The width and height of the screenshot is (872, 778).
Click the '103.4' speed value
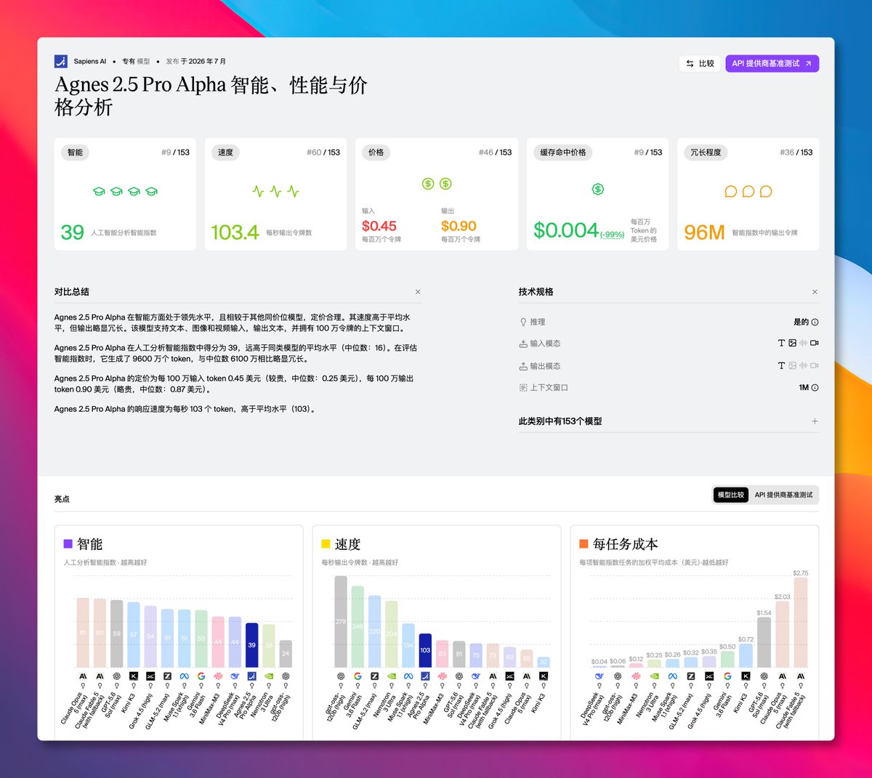coord(235,232)
